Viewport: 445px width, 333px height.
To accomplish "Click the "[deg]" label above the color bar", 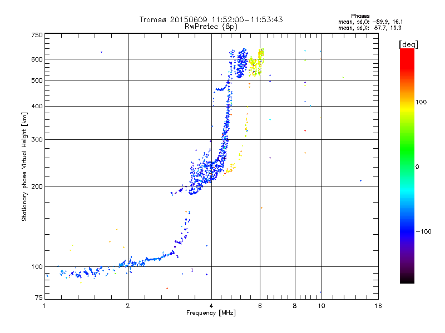I will 408,44.
